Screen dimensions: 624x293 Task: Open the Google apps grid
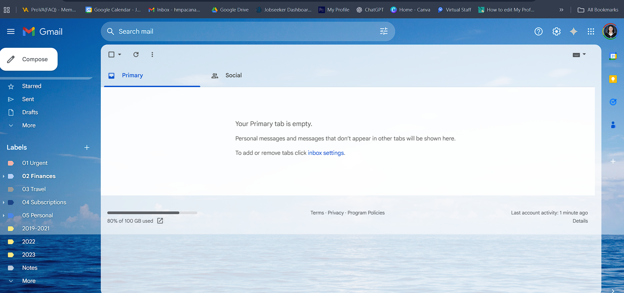pyautogui.click(x=591, y=31)
